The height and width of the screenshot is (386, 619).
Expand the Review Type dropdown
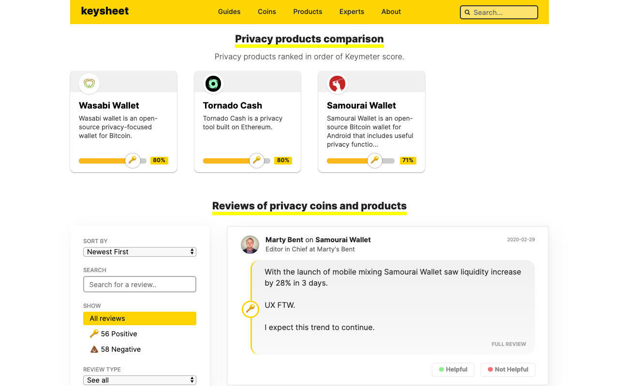coord(140,380)
